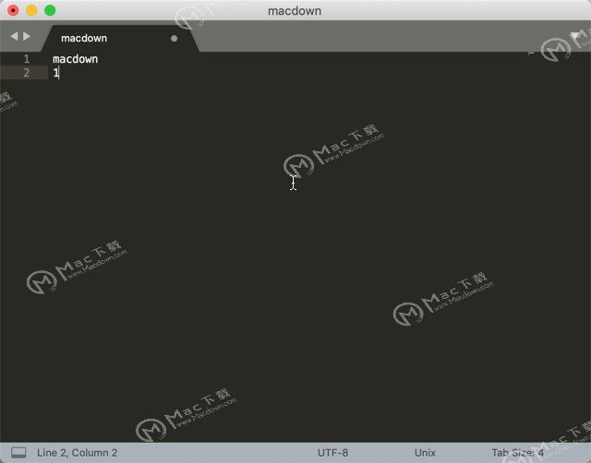The image size is (591, 463).
Task: Click the empty tab bar area right of macdown tab
Action: click(x=369, y=37)
